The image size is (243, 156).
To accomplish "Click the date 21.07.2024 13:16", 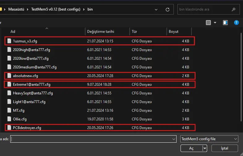I will click(x=100, y=110).
